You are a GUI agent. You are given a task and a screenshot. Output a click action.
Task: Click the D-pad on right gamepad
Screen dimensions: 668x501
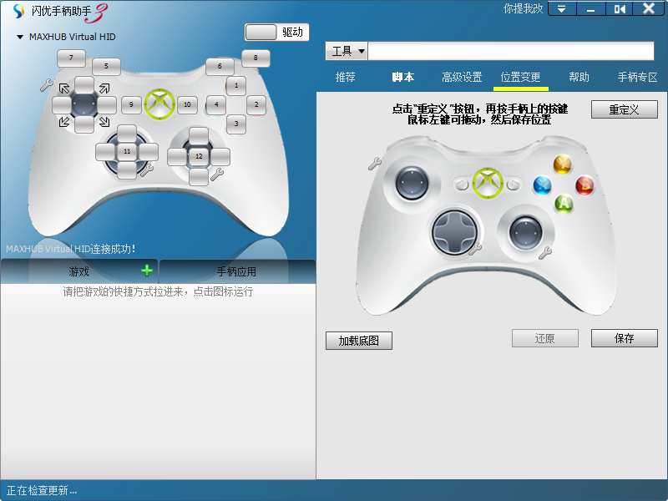tap(455, 233)
